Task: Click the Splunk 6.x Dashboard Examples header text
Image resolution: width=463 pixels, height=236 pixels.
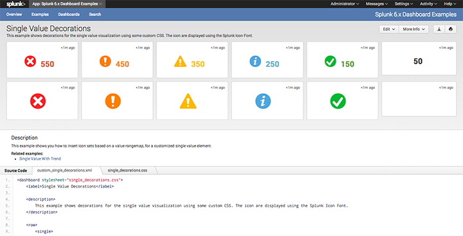Action: 416,14
